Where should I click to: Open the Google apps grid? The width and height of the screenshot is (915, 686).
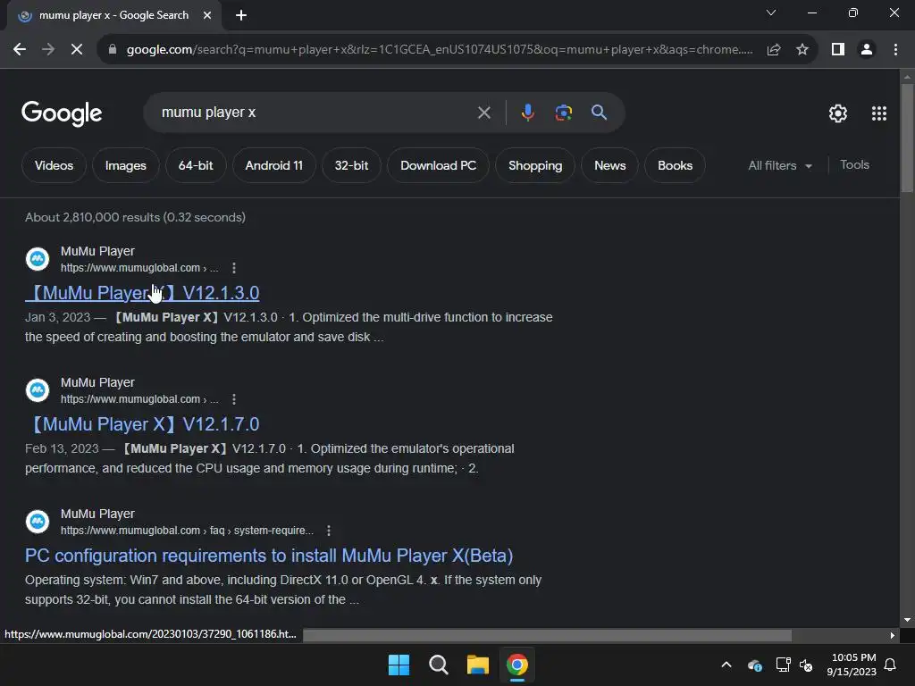coord(879,113)
